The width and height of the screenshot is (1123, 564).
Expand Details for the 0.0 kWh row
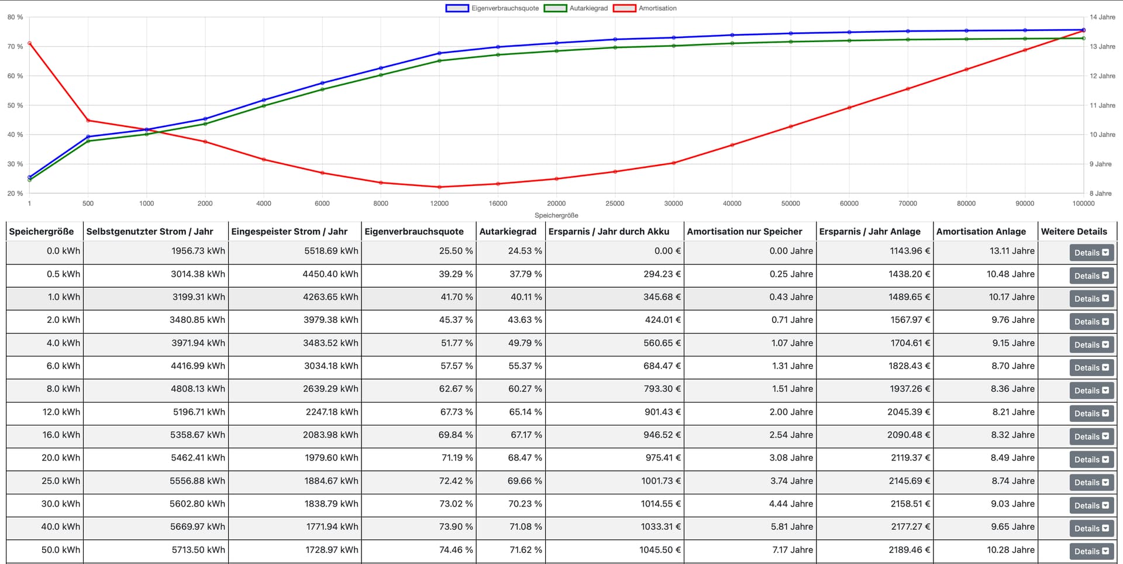click(x=1091, y=253)
